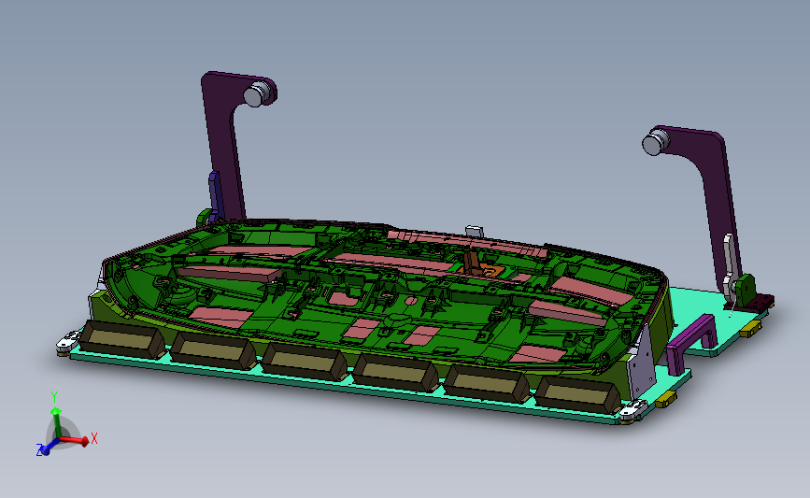Select the rightmost brown support block
Screen dimensions: 810x498
(577, 395)
